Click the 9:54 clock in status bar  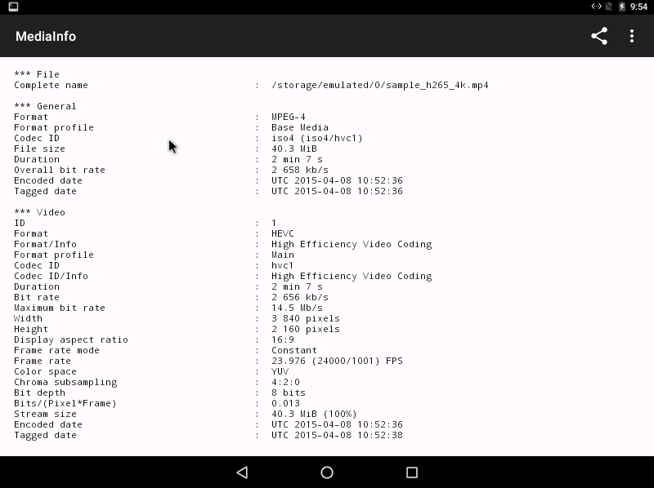point(638,7)
